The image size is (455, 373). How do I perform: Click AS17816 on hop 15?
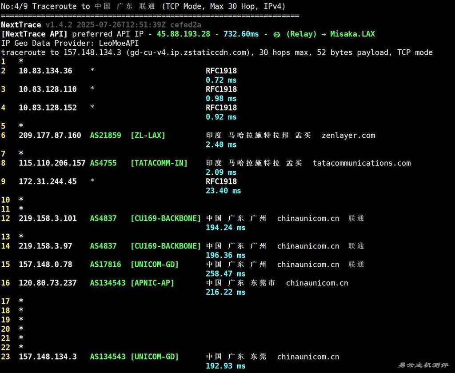tap(105, 265)
